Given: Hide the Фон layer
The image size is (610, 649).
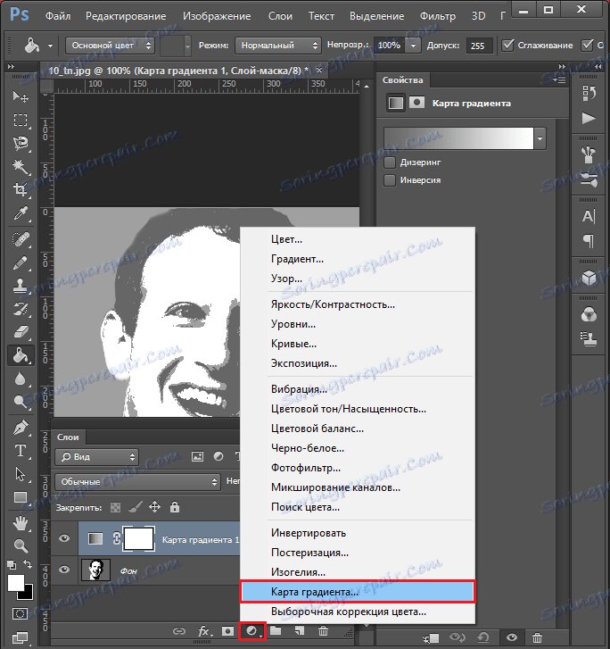Looking at the screenshot, I should pyautogui.click(x=64, y=570).
